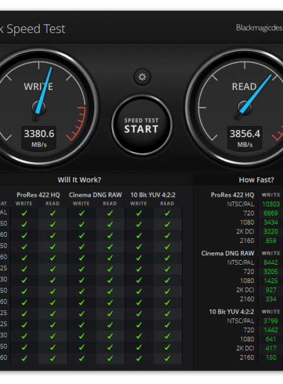Click the READ gauge label
This screenshot has width=283, height=384.
tap(244, 86)
